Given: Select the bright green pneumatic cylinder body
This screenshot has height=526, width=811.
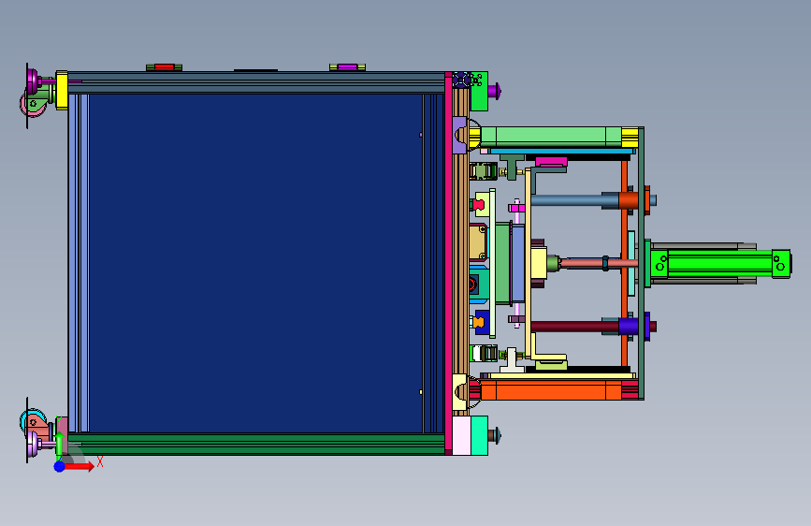Looking at the screenshot, I should [720, 264].
